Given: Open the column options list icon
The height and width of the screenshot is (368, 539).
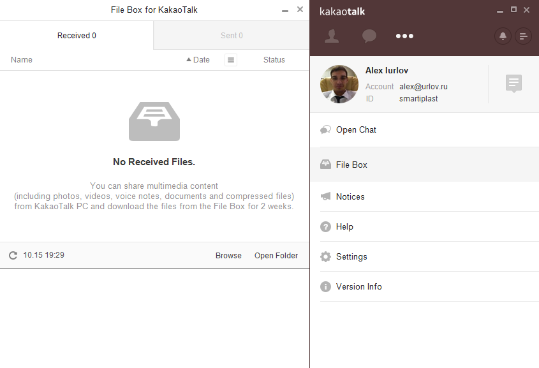Looking at the screenshot, I should [x=231, y=60].
